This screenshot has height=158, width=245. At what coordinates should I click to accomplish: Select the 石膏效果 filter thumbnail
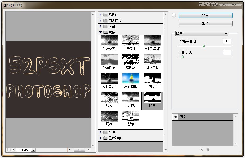(x=109, y=78)
